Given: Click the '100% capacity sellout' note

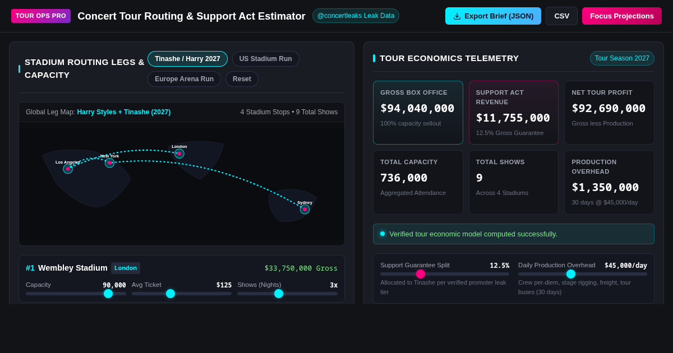Looking at the screenshot, I should pos(411,123).
